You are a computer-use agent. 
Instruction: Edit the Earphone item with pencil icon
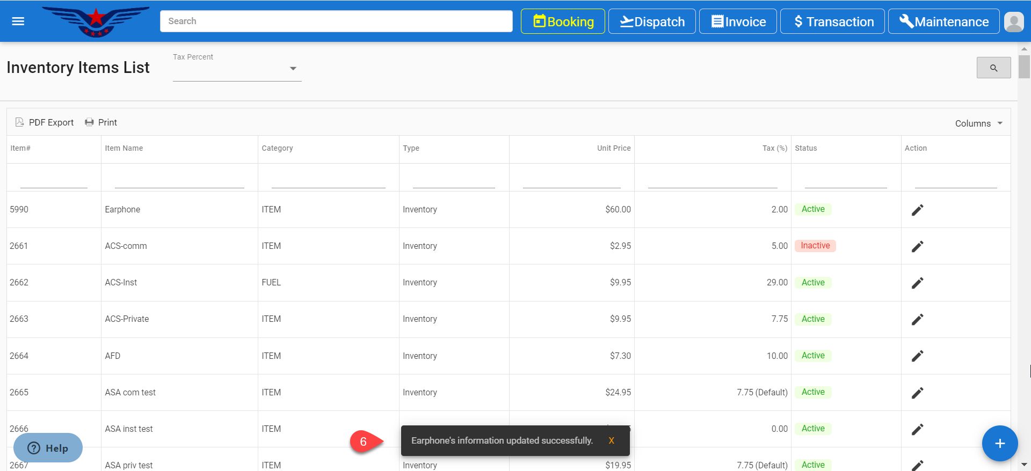(917, 210)
